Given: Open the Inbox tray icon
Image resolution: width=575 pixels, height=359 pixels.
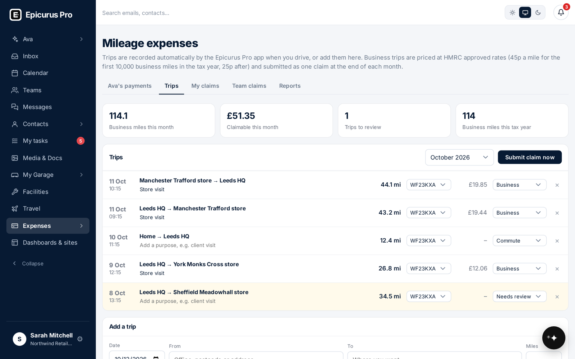Looking at the screenshot, I should tap(15, 56).
